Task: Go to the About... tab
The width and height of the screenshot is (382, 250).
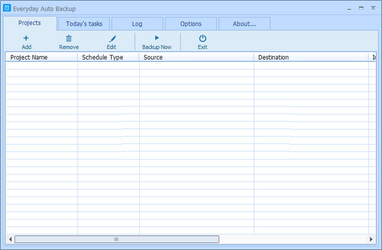Action: [x=244, y=23]
